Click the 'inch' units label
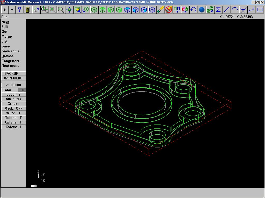 (x=33, y=186)
